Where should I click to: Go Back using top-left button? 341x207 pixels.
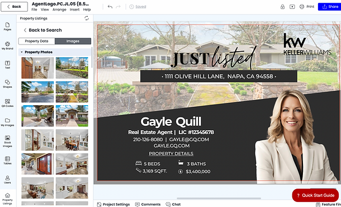[x=14, y=7]
